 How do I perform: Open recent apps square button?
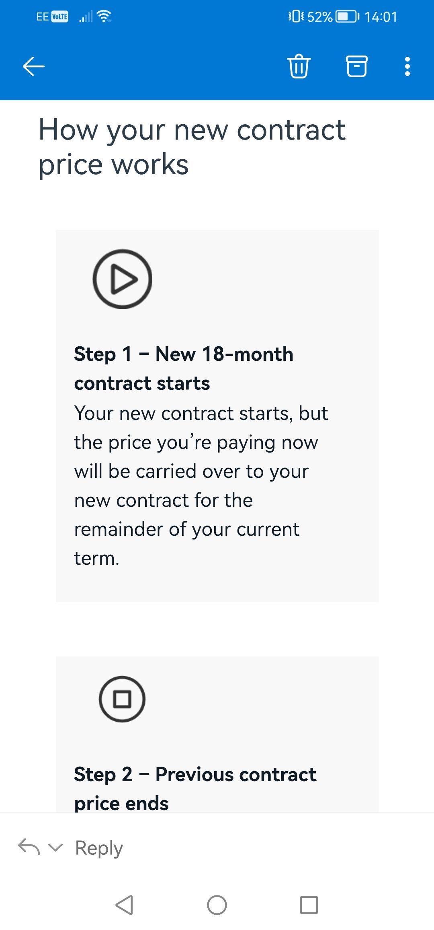click(x=309, y=905)
